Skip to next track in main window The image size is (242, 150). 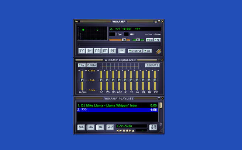tap(113, 51)
